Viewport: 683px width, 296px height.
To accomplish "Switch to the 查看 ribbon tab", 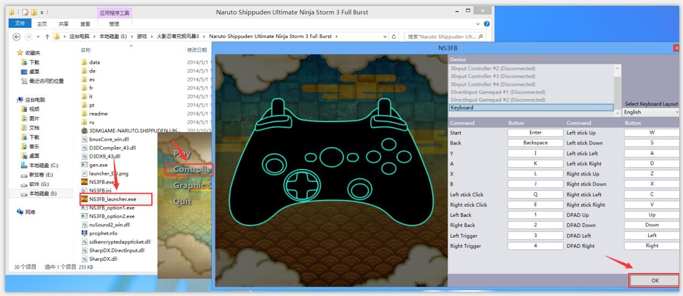I will coord(85,24).
